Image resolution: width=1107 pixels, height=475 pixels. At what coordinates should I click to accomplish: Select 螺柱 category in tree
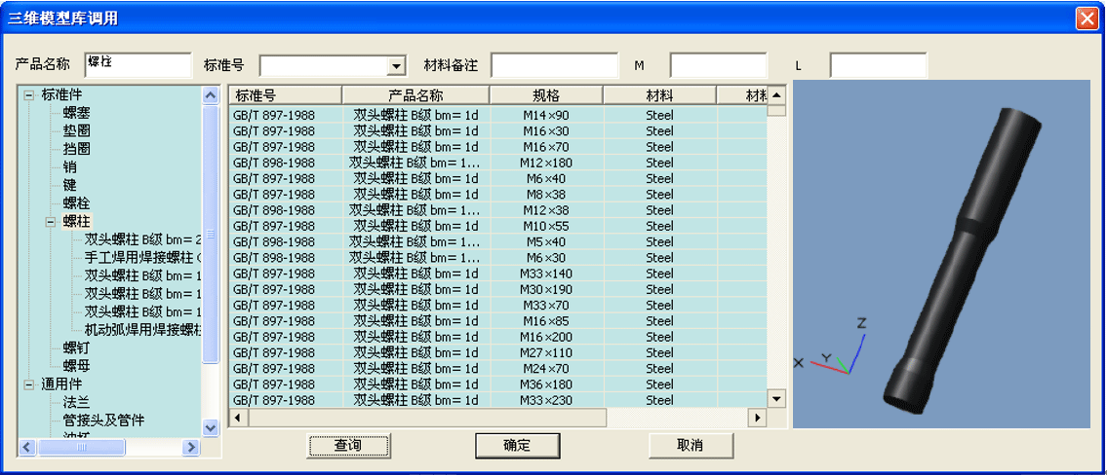(76, 221)
